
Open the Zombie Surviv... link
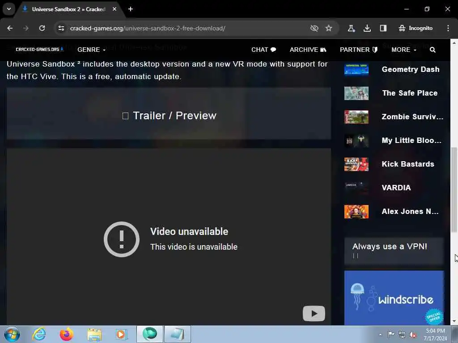(412, 117)
